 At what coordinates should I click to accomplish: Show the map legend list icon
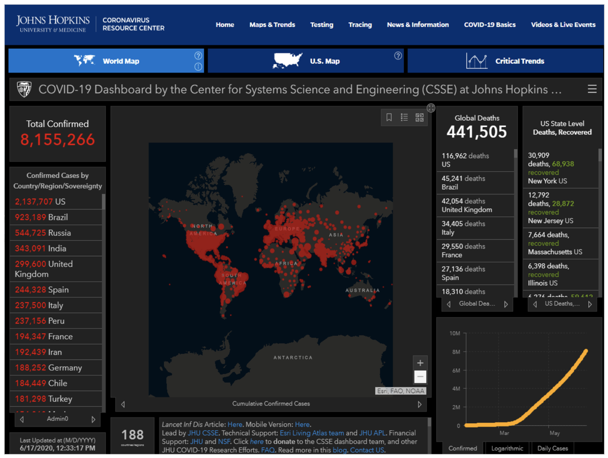(x=404, y=117)
